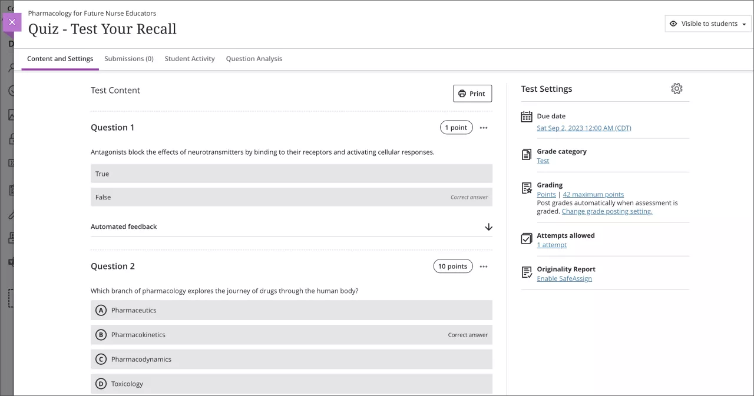The image size is (754, 396).
Task: Click the Grade category document icon
Action: (527, 155)
